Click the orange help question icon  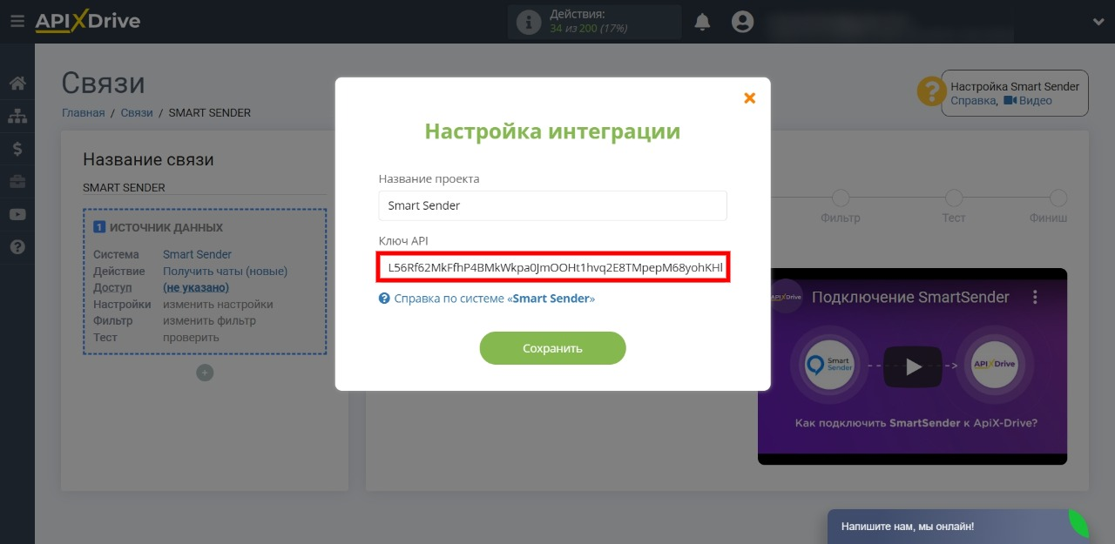pyautogui.click(x=931, y=91)
